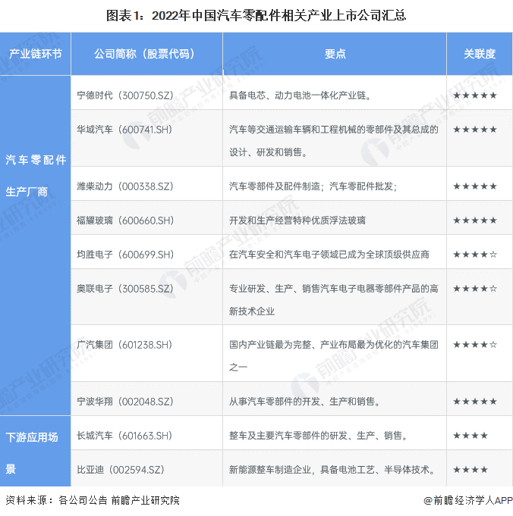This screenshot has width=513, height=516.
Task: Click the four-star rating for 比亚迪
Action: coord(471,470)
